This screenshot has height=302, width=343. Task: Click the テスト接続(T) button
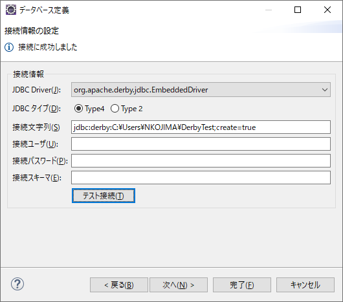click(x=104, y=195)
